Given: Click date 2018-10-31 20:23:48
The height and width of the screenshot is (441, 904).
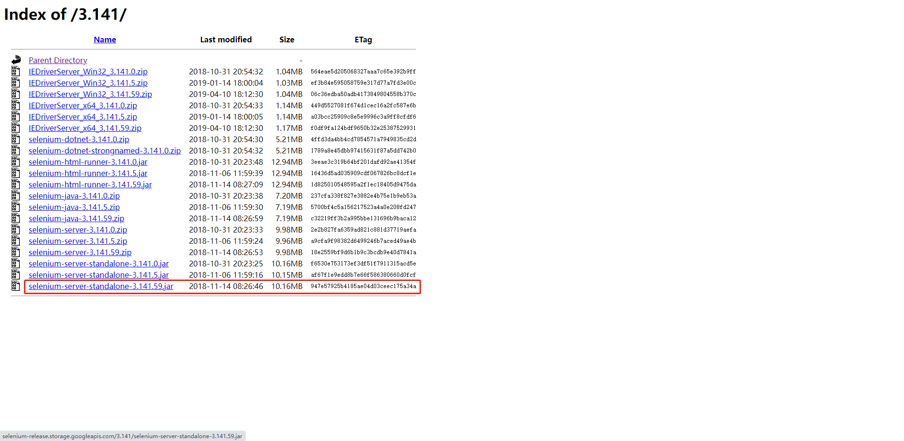Looking at the screenshot, I should (x=226, y=162).
